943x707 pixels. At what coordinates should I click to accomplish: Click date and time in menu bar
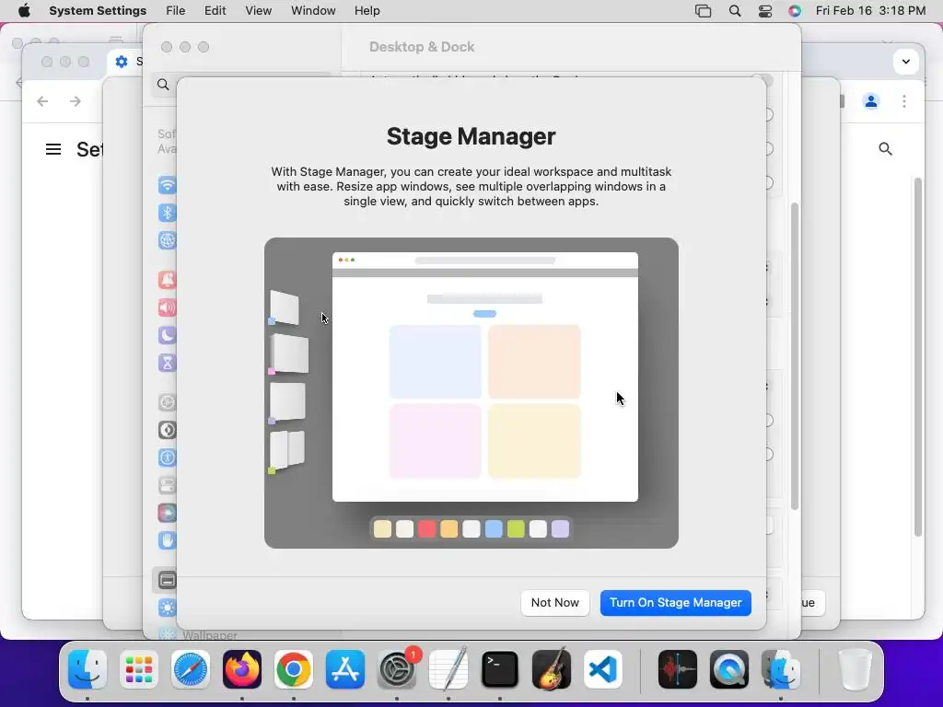(870, 11)
